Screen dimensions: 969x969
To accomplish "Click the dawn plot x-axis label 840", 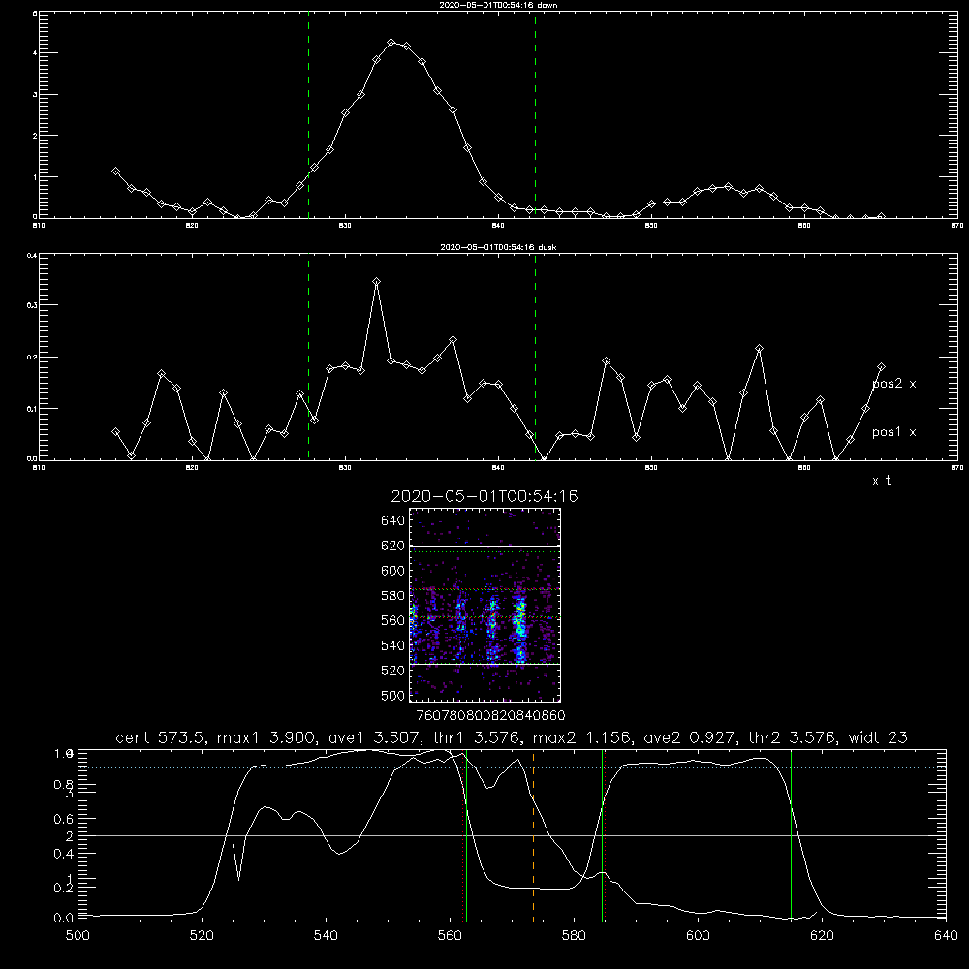I will click(499, 226).
